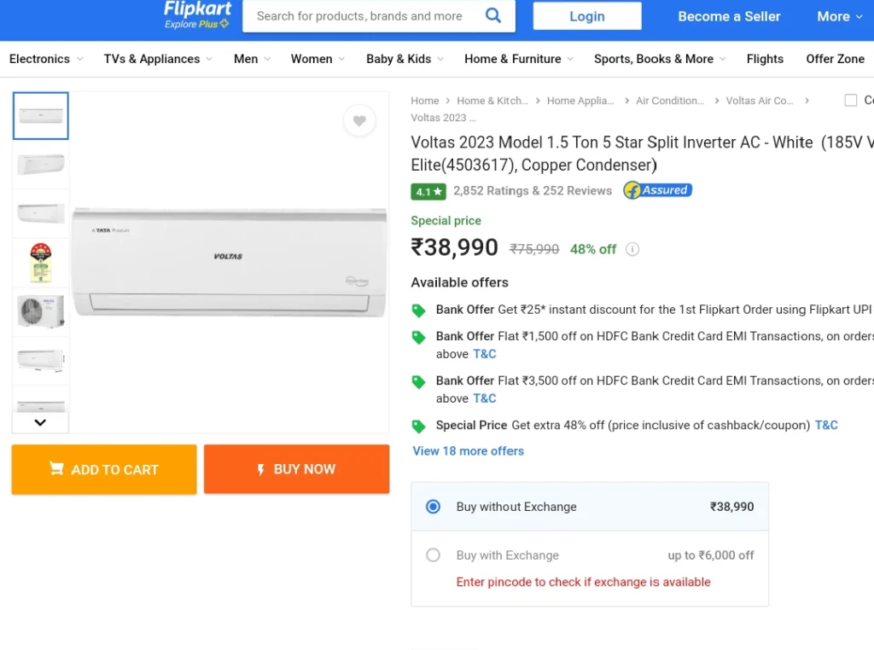The height and width of the screenshot is (650, 874).
Task: Open the Flights section
Action: 765,59
